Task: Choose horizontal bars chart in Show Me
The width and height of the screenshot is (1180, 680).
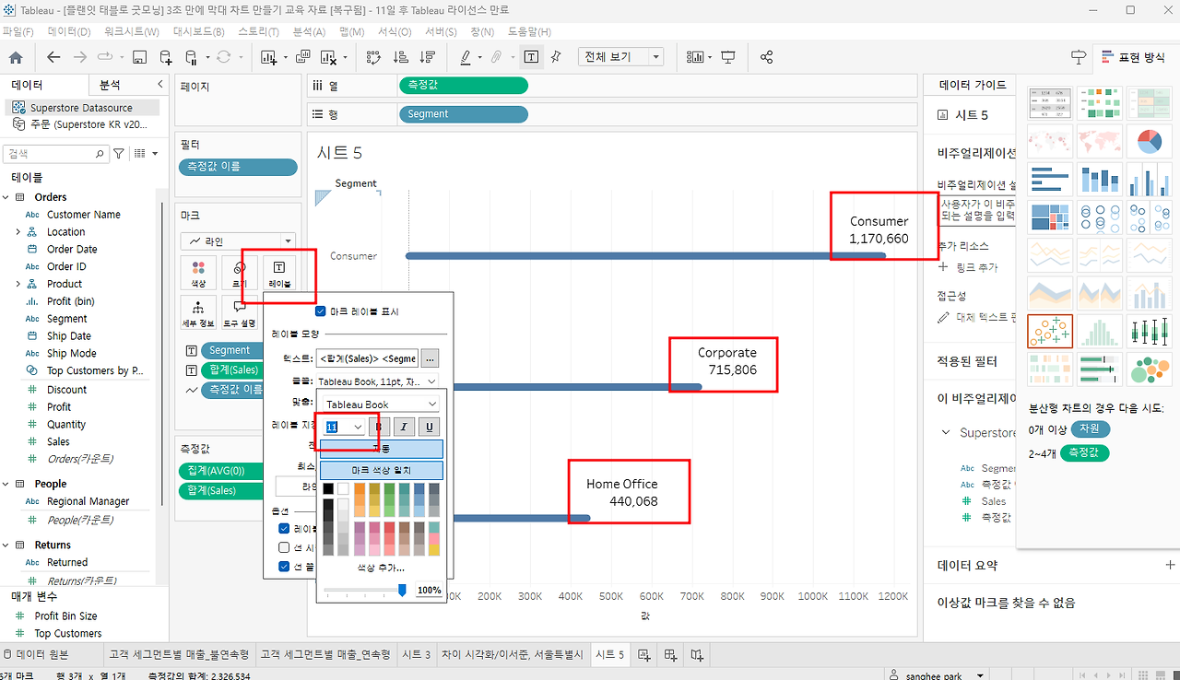Action: (x=1049, y=181)
